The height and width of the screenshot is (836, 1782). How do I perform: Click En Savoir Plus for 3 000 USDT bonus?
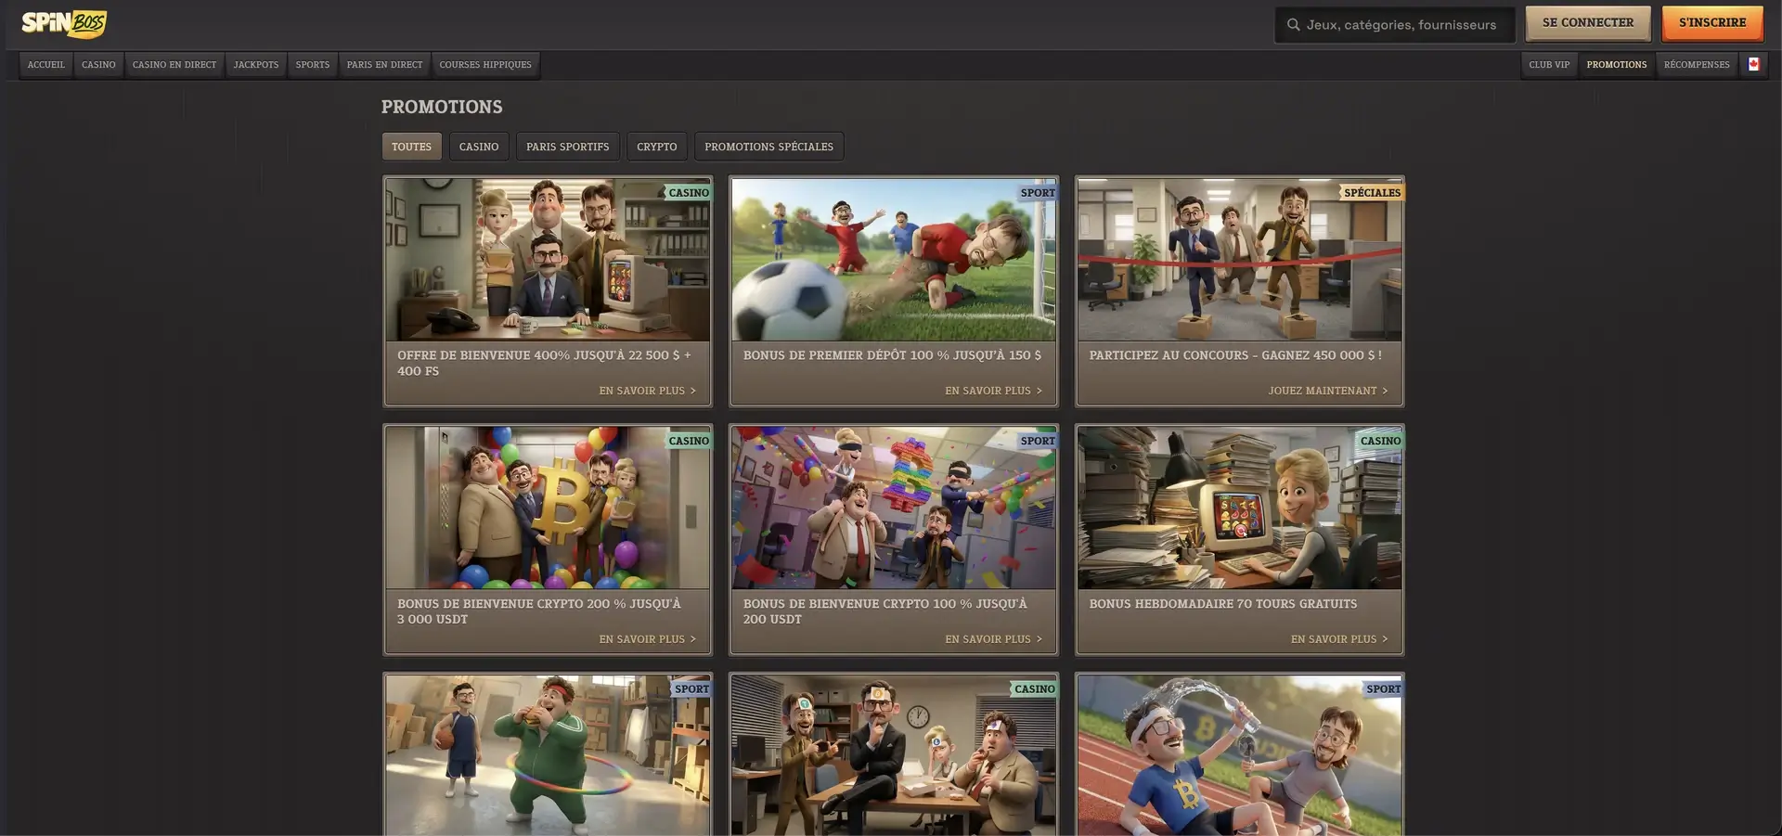click(x=647, y=639)
